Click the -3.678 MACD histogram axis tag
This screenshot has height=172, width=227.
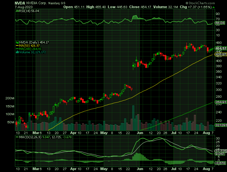(x=221, y=163)
